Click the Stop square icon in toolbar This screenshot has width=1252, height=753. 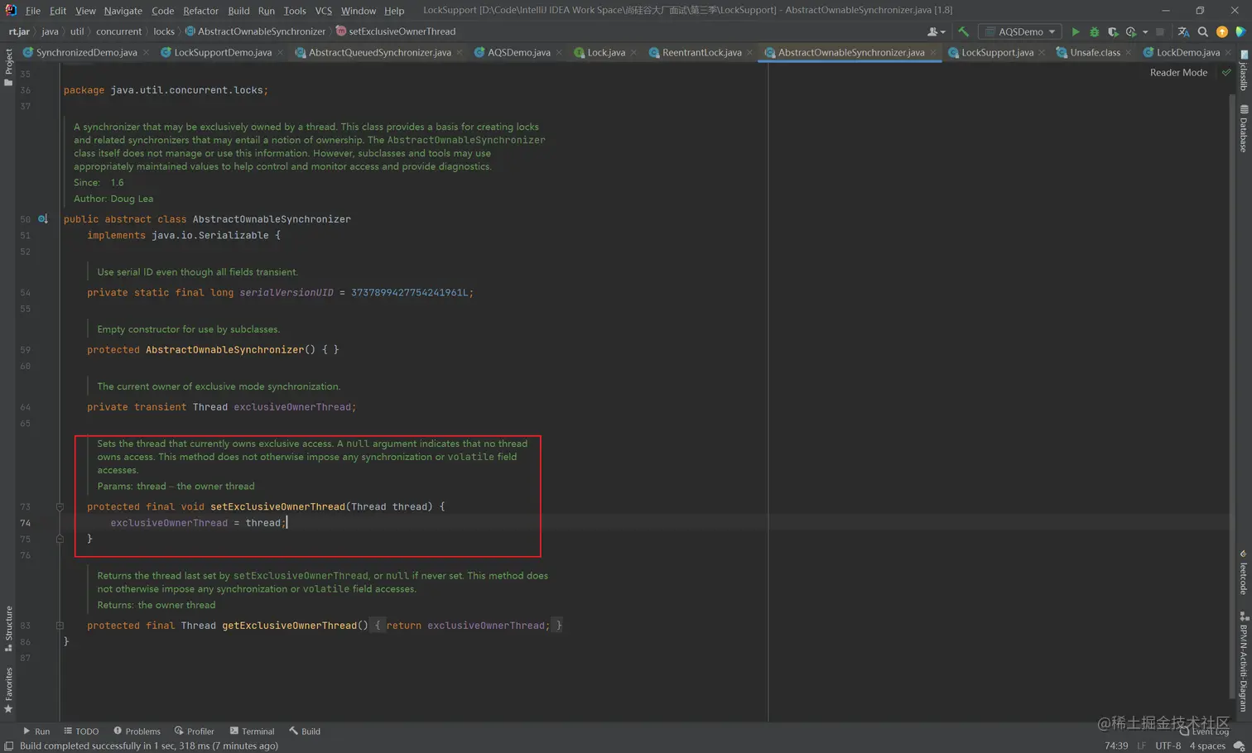pyautogui.click(x=1160, y=31)
